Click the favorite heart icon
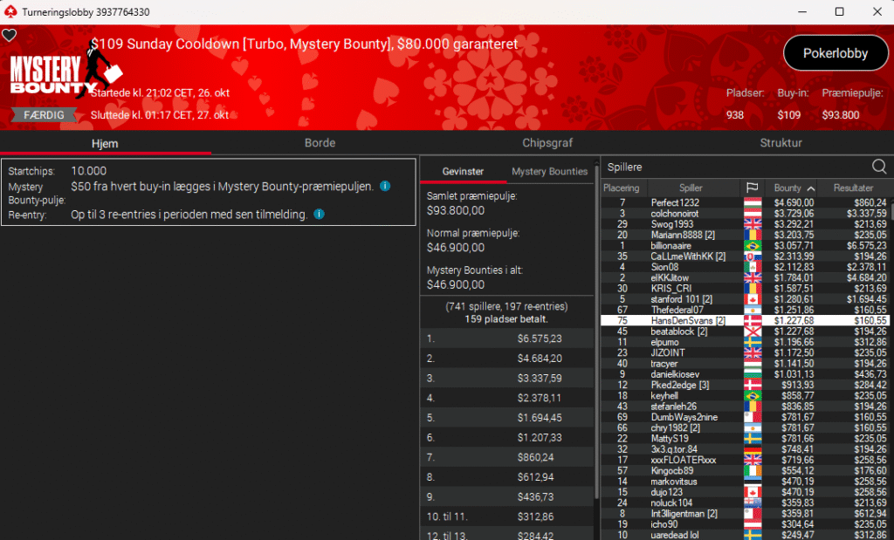This screenshot has height=540, width=894. (x=9, y=36)
